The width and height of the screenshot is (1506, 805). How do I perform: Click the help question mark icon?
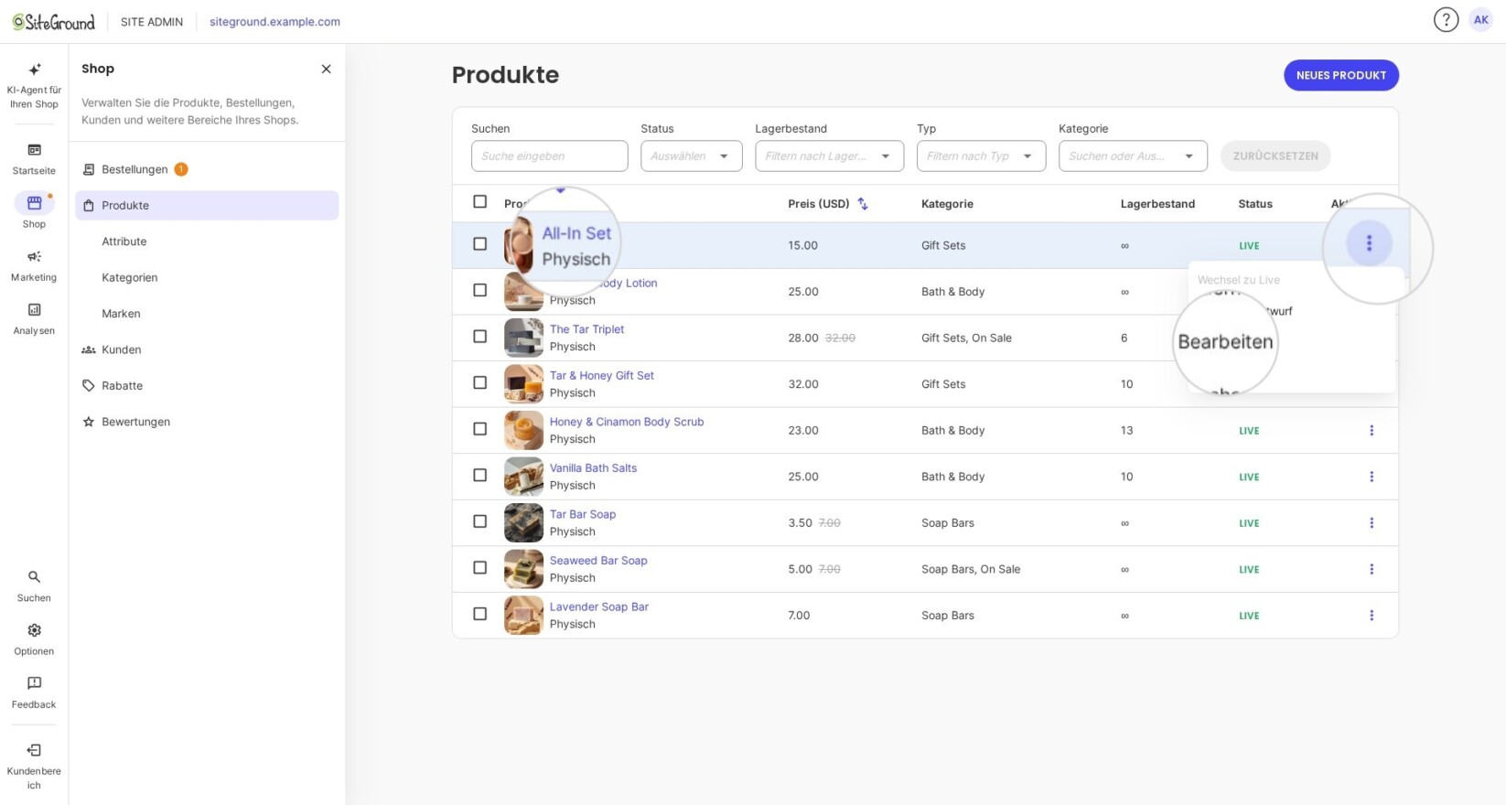pos(1446,20)
